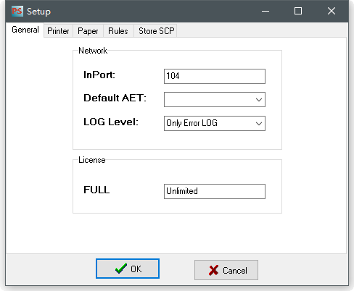Viewport: 354px width, 291px height.
Task: Minimize the Setup window
Action: coord(265,11)
